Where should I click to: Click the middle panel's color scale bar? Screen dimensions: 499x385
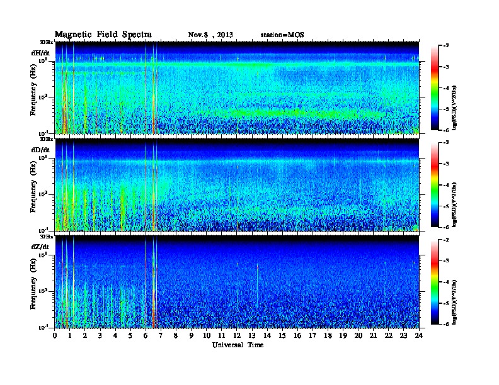coord(434,184)
